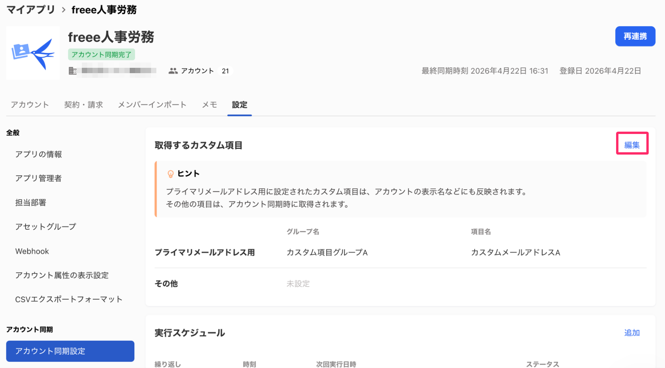The height and width of the screenshot is (368, 665).
Task: Click the 時刻 column header
Action: (x=249, y=364)
